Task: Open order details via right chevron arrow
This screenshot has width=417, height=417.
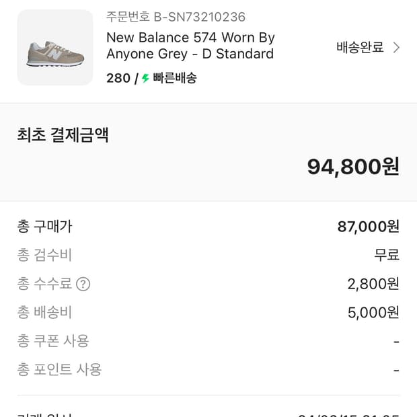Action: tap(396, 48)
